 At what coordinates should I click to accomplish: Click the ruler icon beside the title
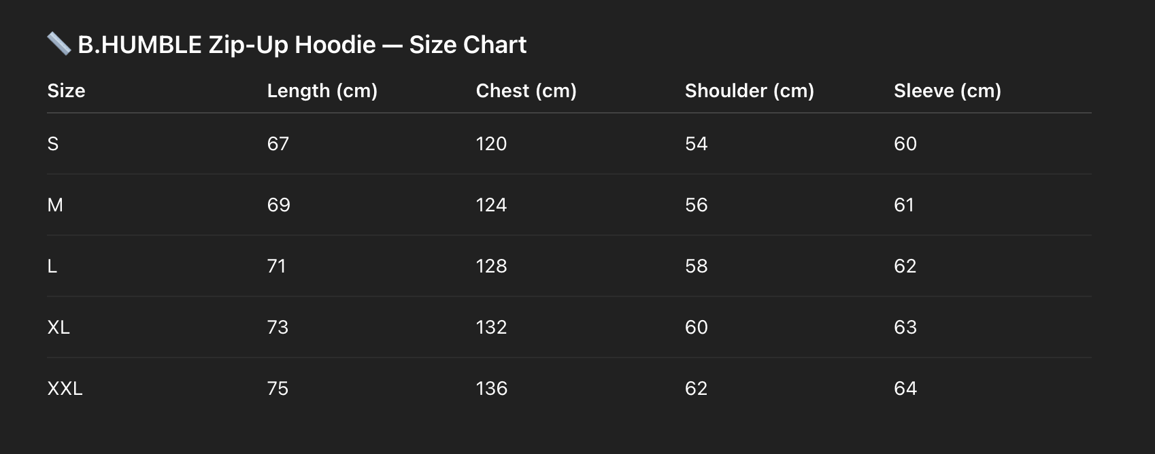coord(59,44)
